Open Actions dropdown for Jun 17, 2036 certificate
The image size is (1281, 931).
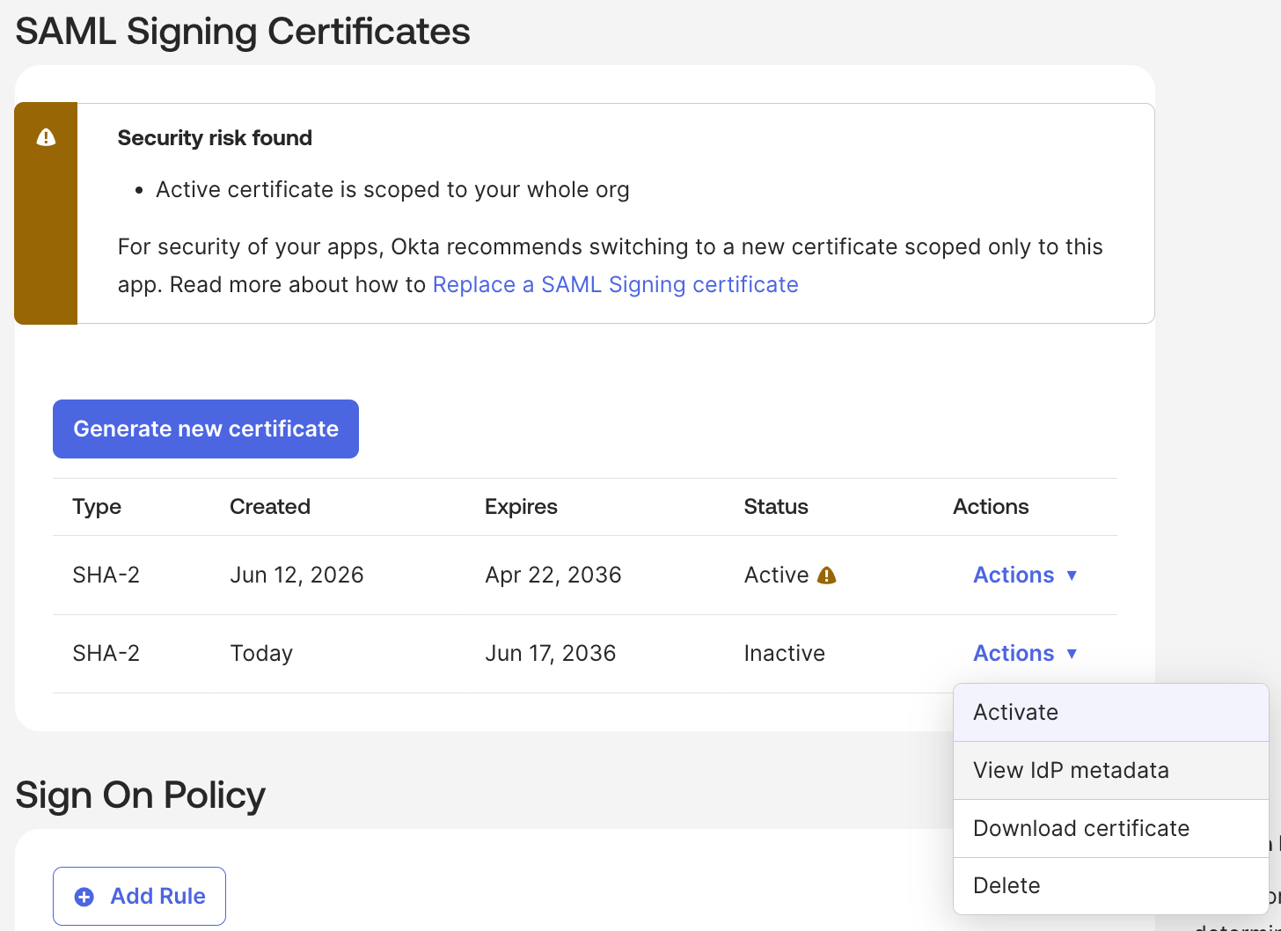tap(1025, 653)
